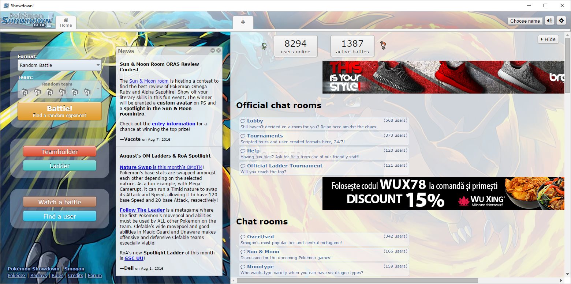
Task: Join the Monotype chat room
Action: click(324, 269)
